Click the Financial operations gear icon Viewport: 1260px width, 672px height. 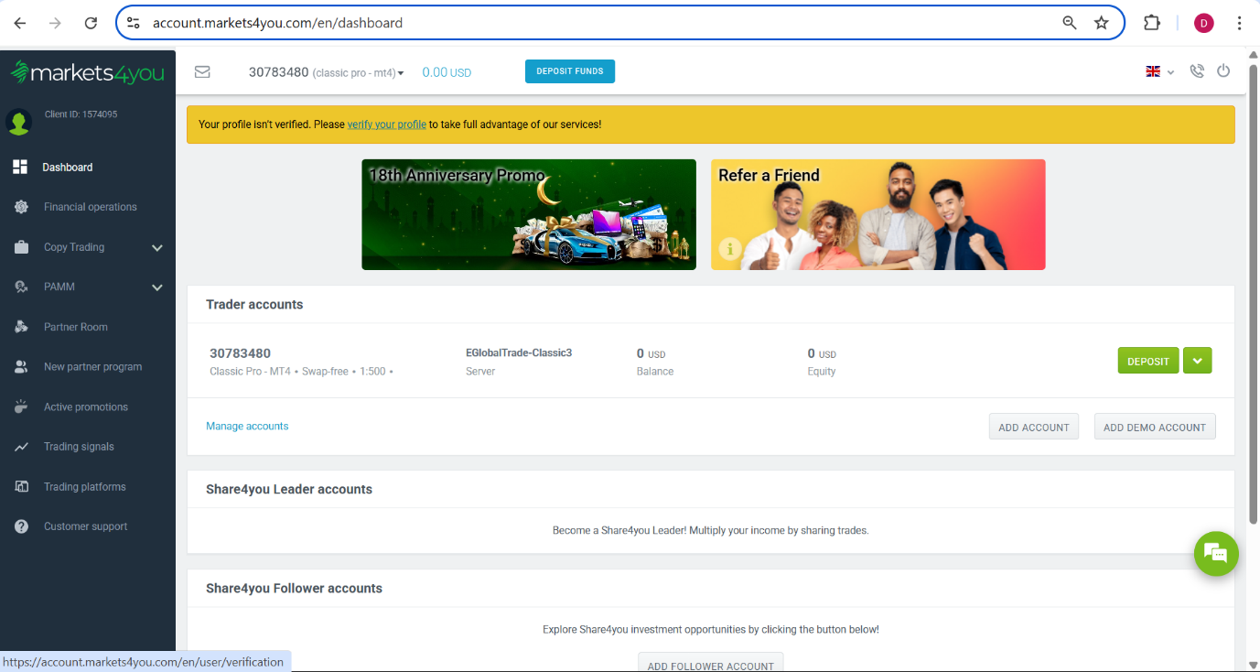click(21, 207)
